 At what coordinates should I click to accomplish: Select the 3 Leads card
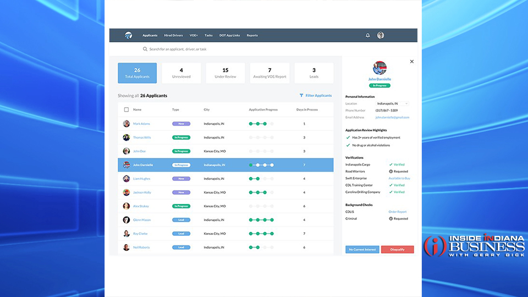click(314, 73)
